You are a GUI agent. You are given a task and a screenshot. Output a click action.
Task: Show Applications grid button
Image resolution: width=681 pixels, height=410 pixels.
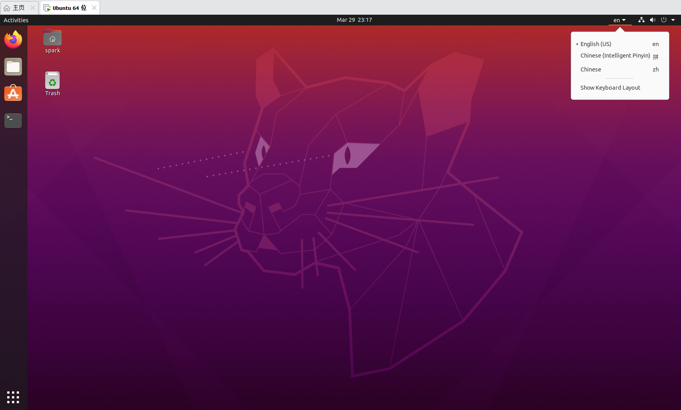coord(13,397)
